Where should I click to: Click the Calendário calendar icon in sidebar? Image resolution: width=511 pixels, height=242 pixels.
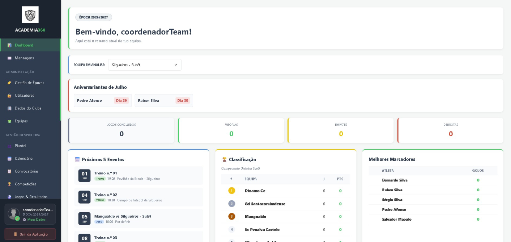[x=9, y=159]
